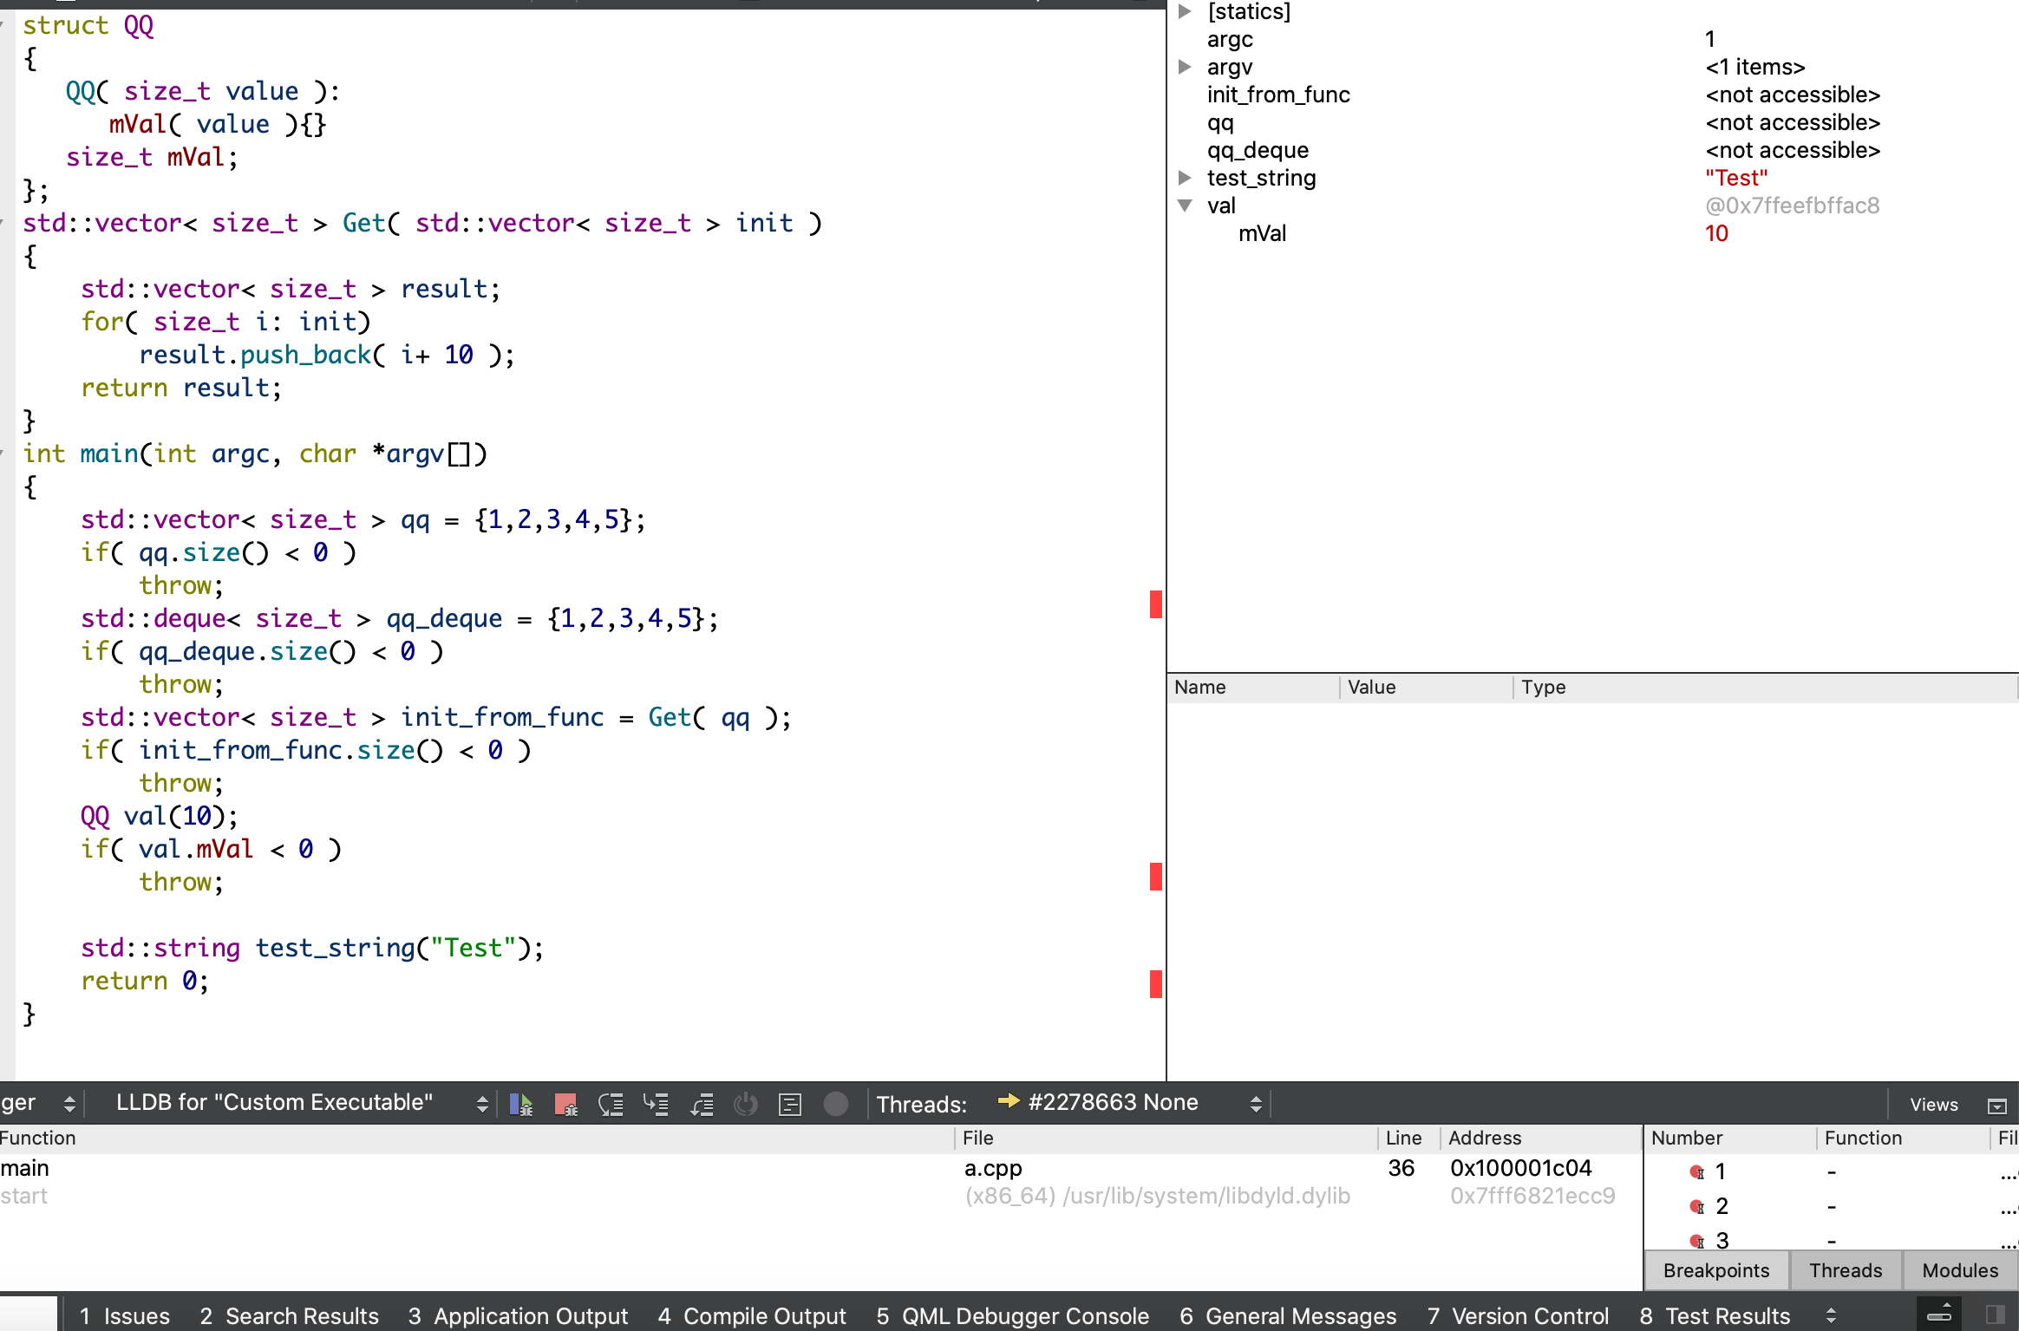Image resolution: width=2019 pixels, height=1331 pixels.
Task: Collapse the val variable node
Action: [x=1185, y=206]
